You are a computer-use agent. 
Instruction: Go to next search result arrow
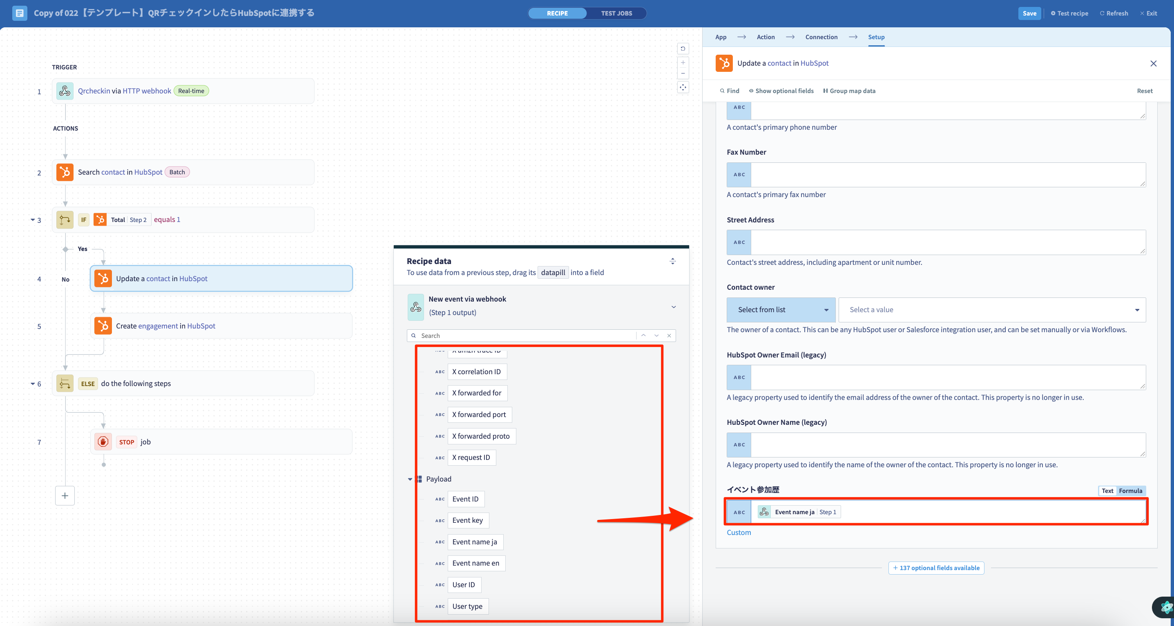pos(656,335)
